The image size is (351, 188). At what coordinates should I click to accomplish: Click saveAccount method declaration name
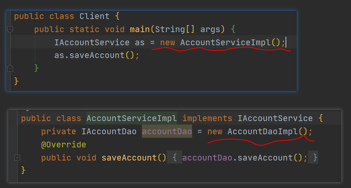129,158
